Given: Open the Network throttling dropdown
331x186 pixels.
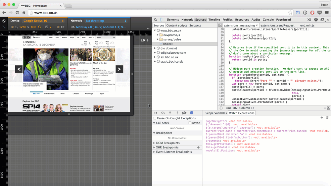Looking at the screenshot, I should 106,21.
